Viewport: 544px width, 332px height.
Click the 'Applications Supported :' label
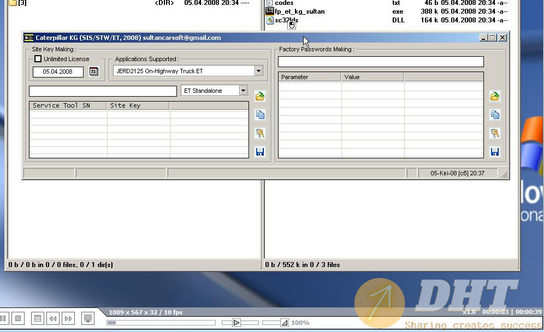(x=147, y=59)
